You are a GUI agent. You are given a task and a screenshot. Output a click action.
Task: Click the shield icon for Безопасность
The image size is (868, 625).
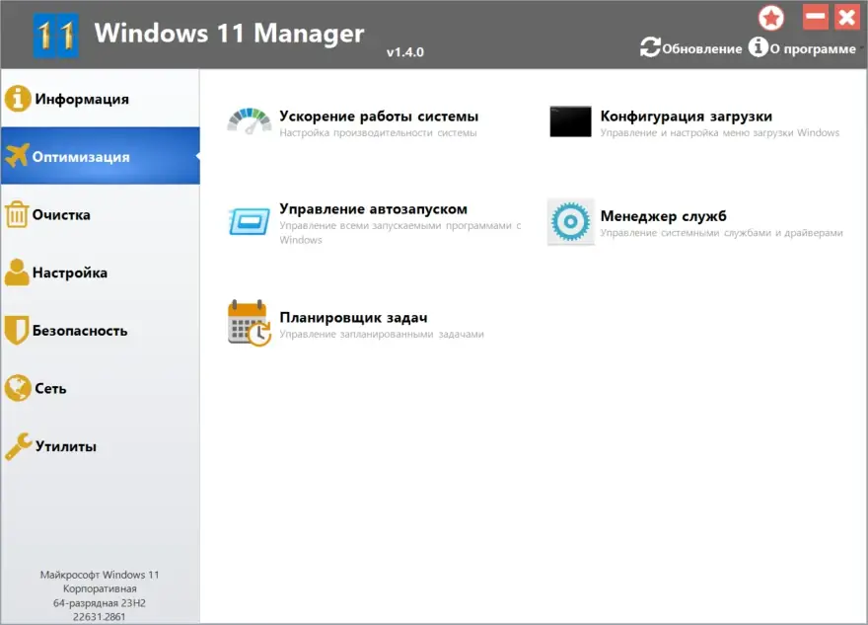click(x=16, y=330)
